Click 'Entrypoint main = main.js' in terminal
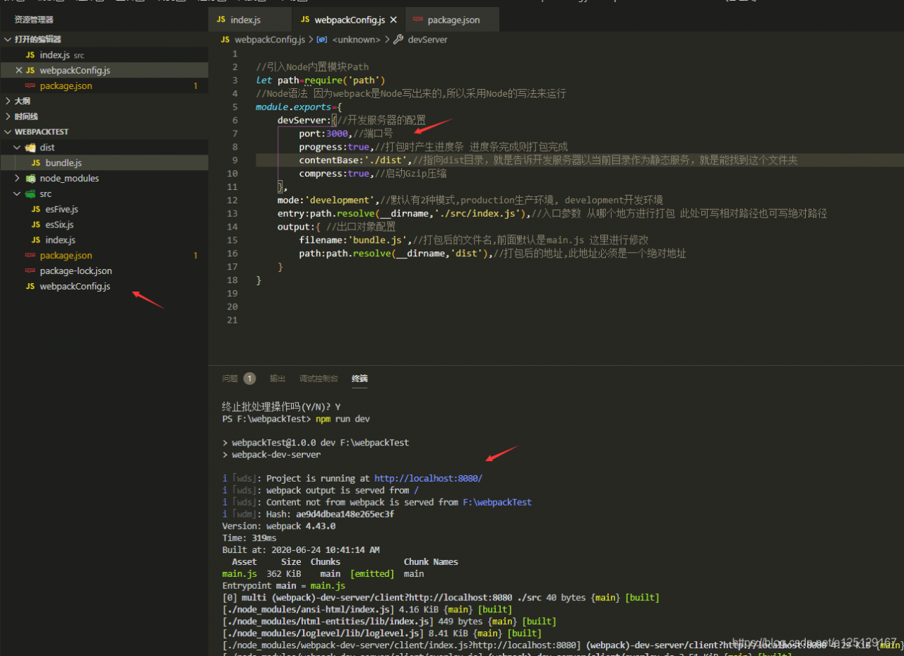The width and height of the screenshot is (904, 656). tap(284, 586)
